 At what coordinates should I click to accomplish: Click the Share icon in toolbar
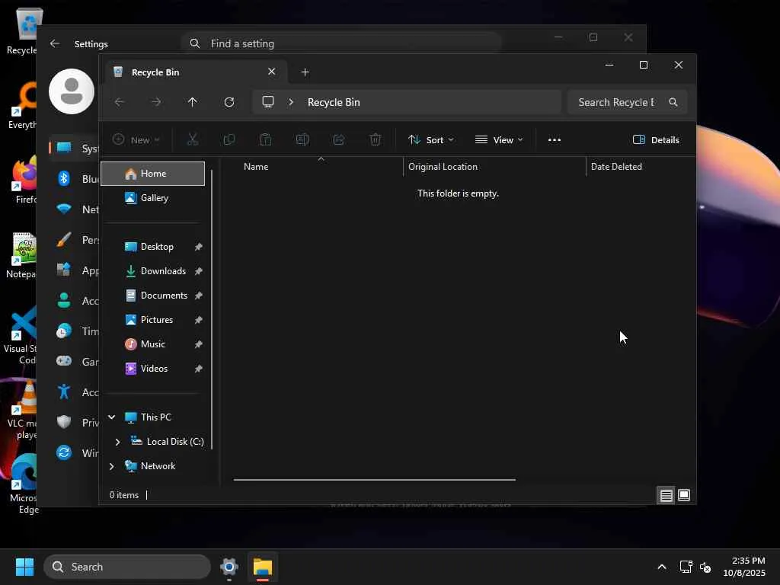pos(339,140)
